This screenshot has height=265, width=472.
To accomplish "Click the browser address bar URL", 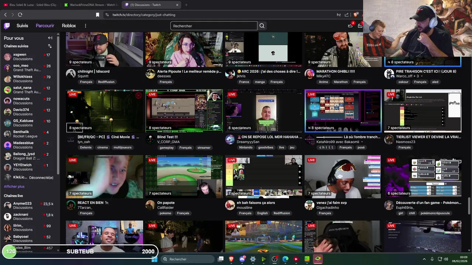I will 144,15.
